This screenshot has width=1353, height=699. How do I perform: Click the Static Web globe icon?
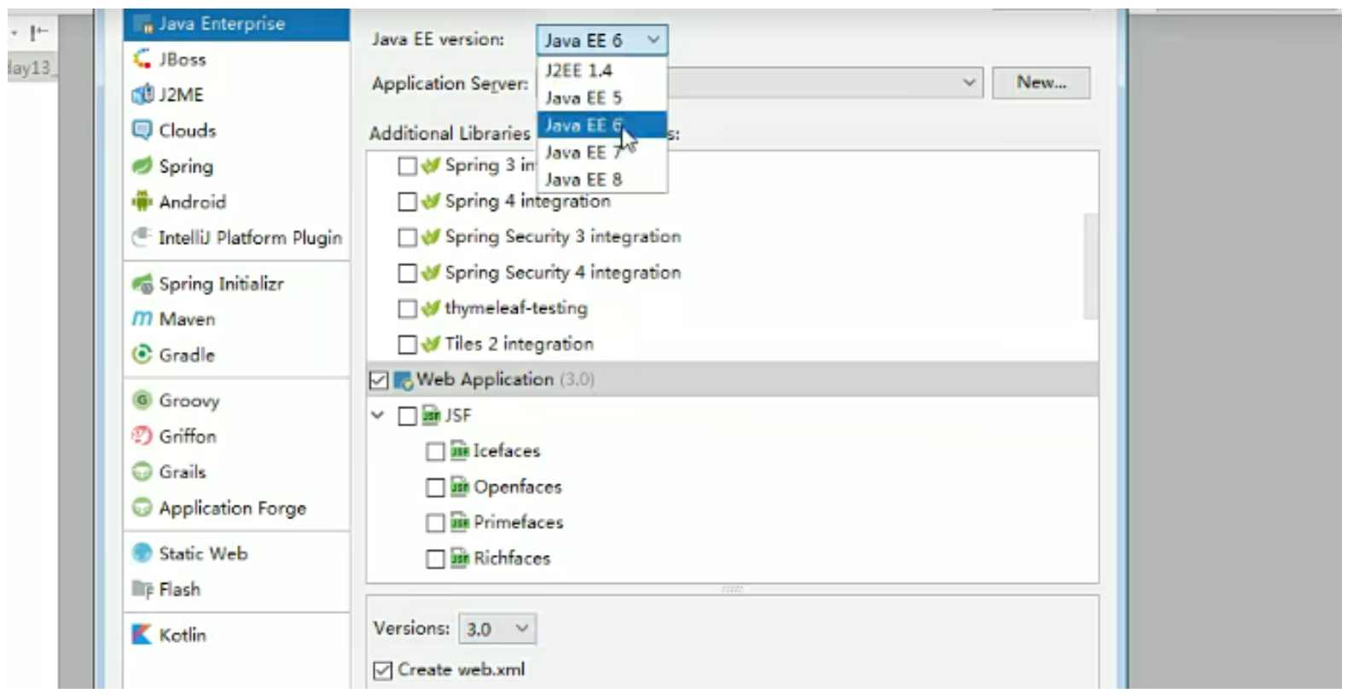(x=142, y=553)
